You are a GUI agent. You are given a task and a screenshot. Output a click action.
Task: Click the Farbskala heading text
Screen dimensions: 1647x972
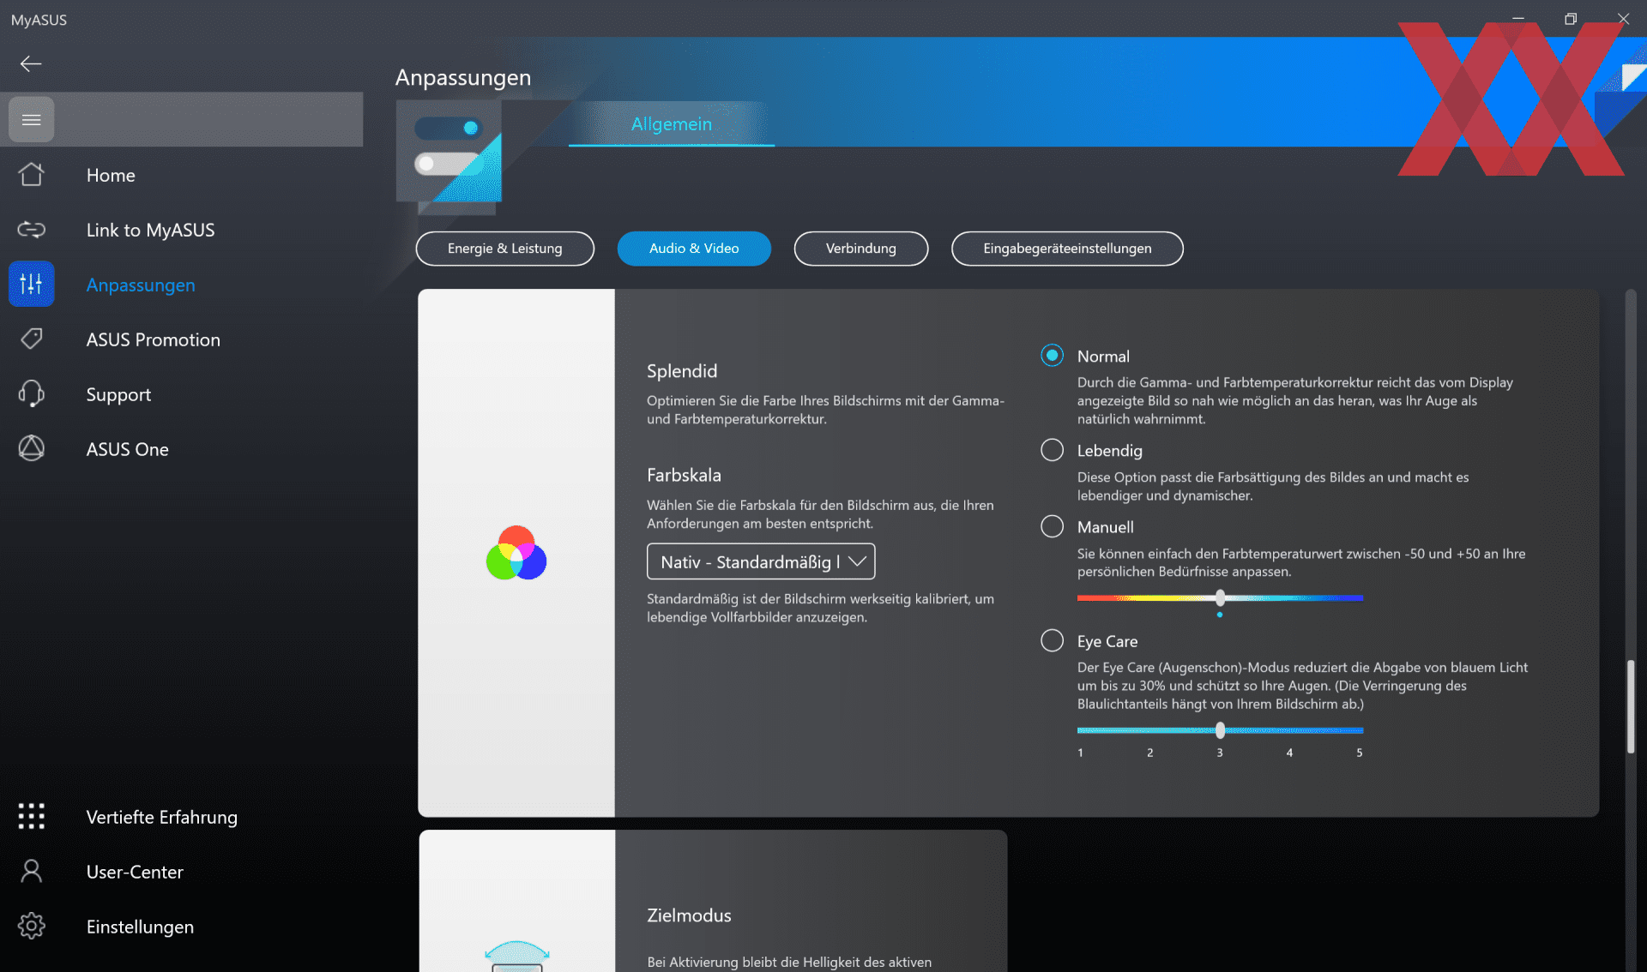(684, 475)
